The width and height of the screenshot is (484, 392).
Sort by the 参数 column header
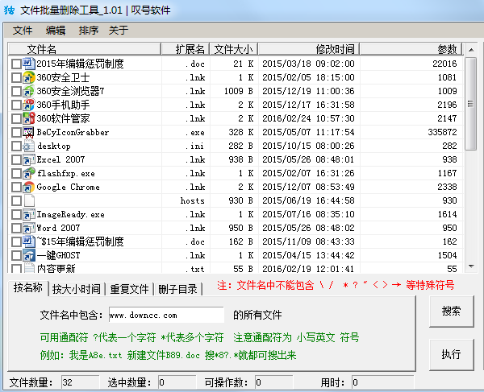[411, 49]
